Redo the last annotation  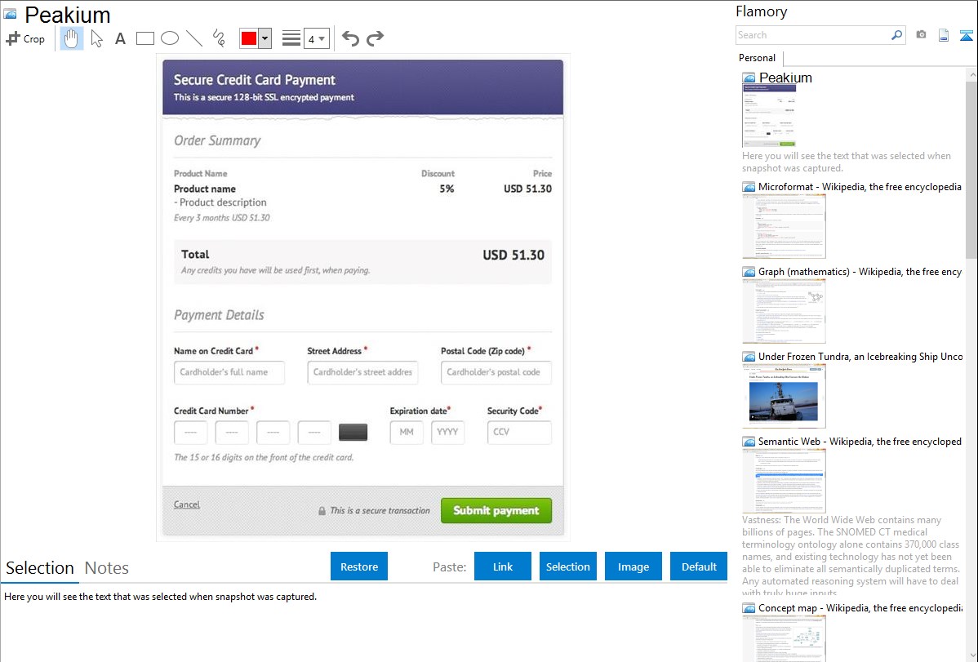(x=375, y=38)
